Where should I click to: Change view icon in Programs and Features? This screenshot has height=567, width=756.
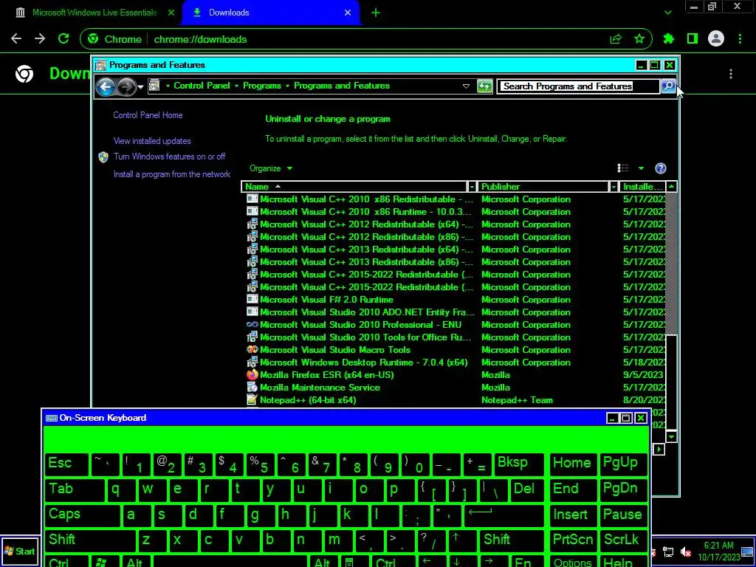point(623,168)
